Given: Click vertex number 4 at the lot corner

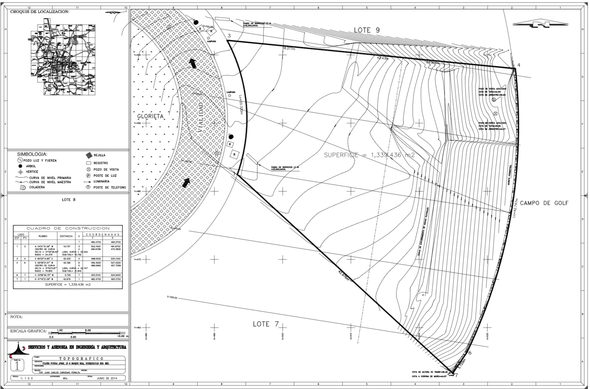Looking at the screenshot, I should click(519, 65).
